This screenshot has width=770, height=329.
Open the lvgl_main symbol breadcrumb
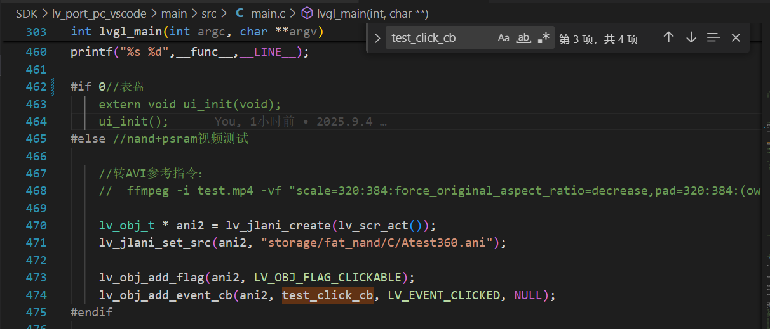[x=372, y=13]
